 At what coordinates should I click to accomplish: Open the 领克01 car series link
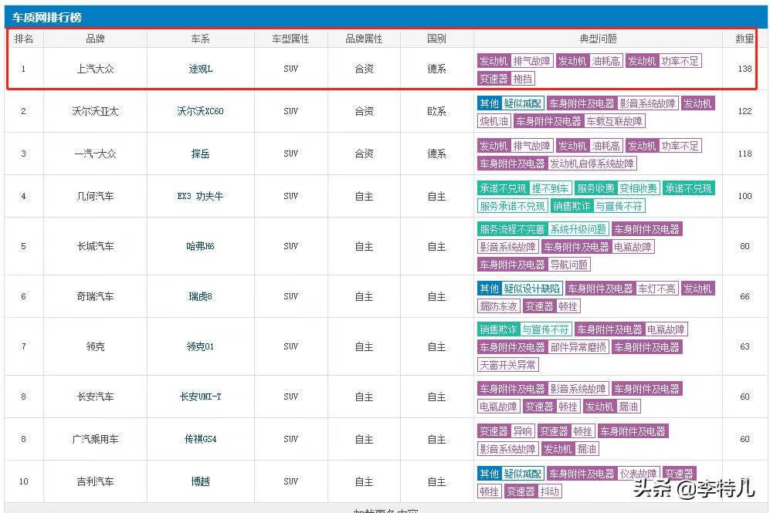[200, 346]
